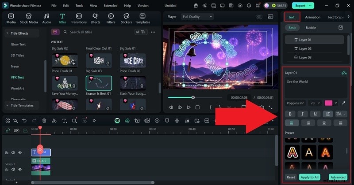This screenshot has height=185, width=354.
Task: Click the marker shield icon in timeline toolbar
Action: 167,121
